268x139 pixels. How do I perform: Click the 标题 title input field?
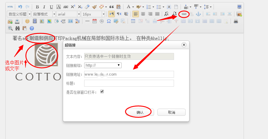129,83
